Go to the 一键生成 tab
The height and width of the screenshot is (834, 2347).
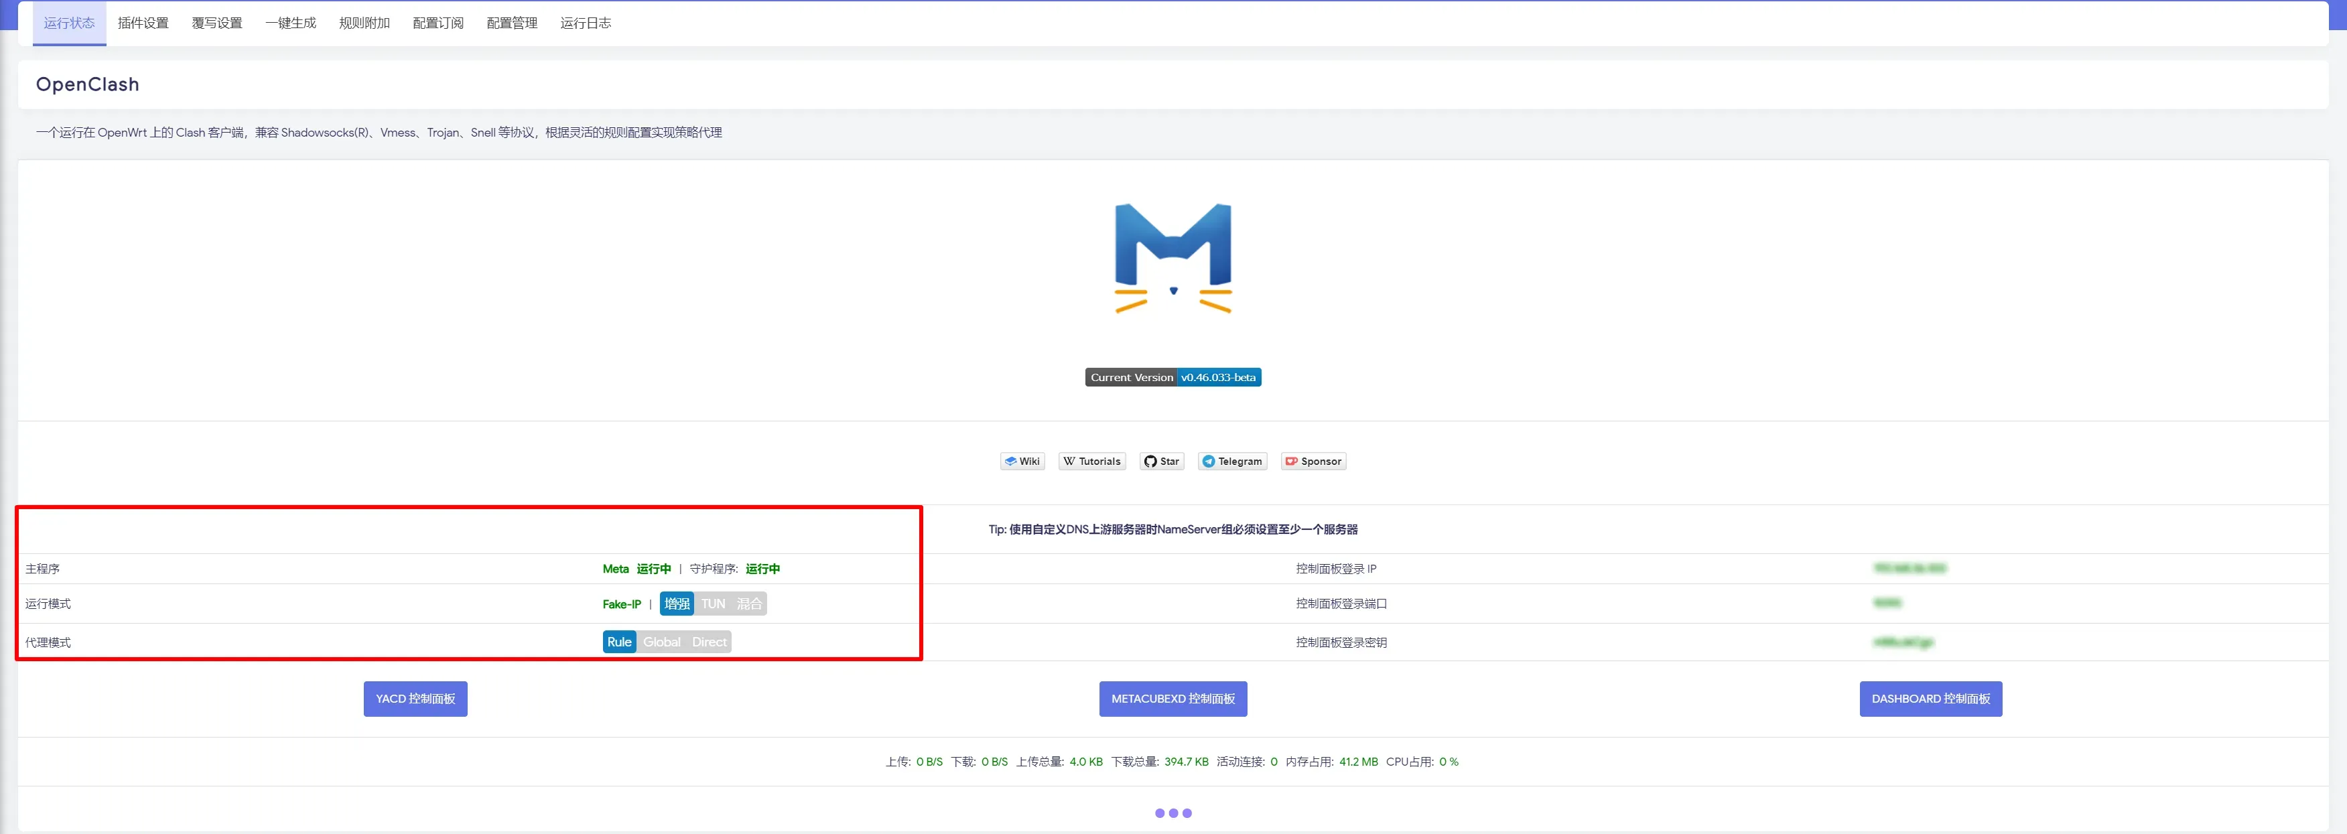pyautogui.click(x=291, y=23)
